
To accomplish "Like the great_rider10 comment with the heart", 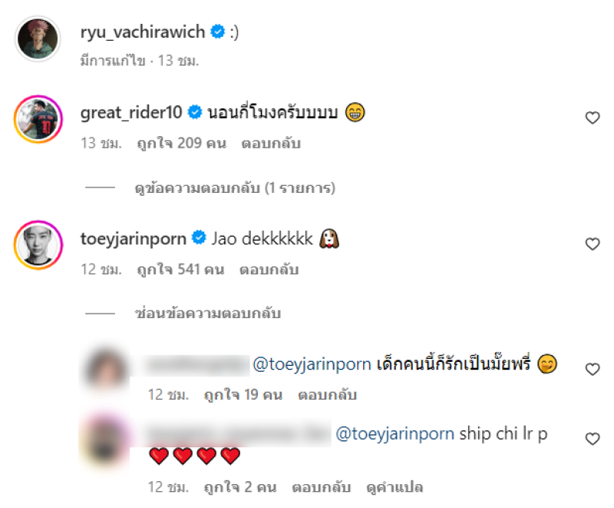I will click(593, 118).
